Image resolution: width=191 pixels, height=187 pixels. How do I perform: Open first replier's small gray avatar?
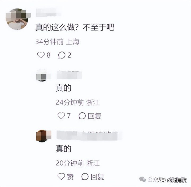(42, 75)
